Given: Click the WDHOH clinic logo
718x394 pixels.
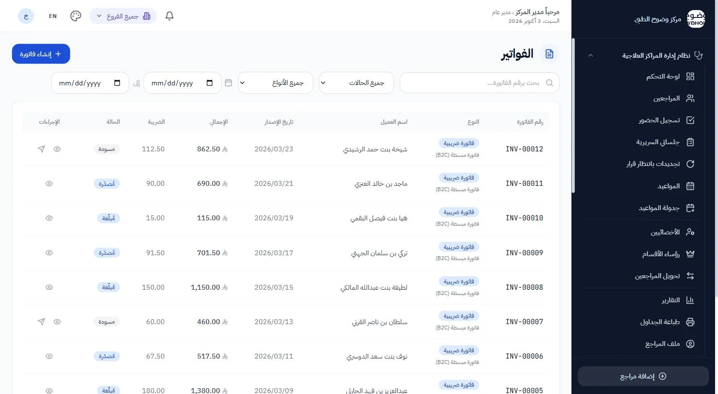Looking at the screenshot, I should [x=696, y=19].
